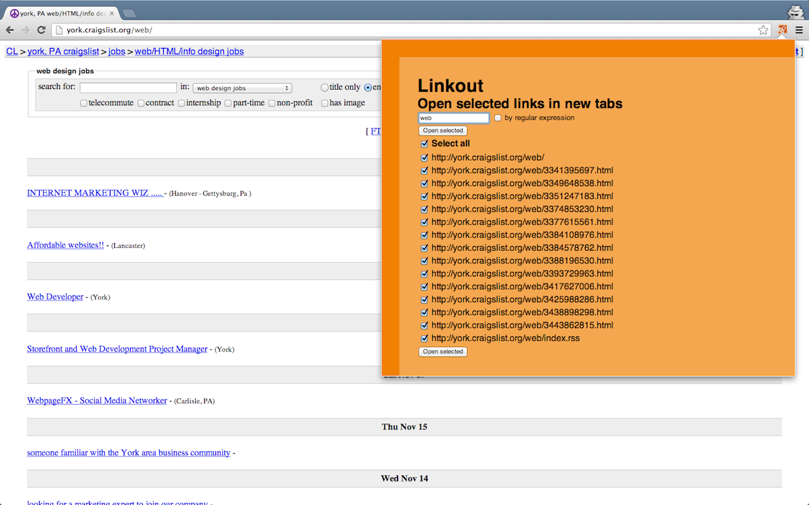809x505 pixels.
Task: Click the peace-symbol favicon on the active tab
Action: tap(14, 11)
